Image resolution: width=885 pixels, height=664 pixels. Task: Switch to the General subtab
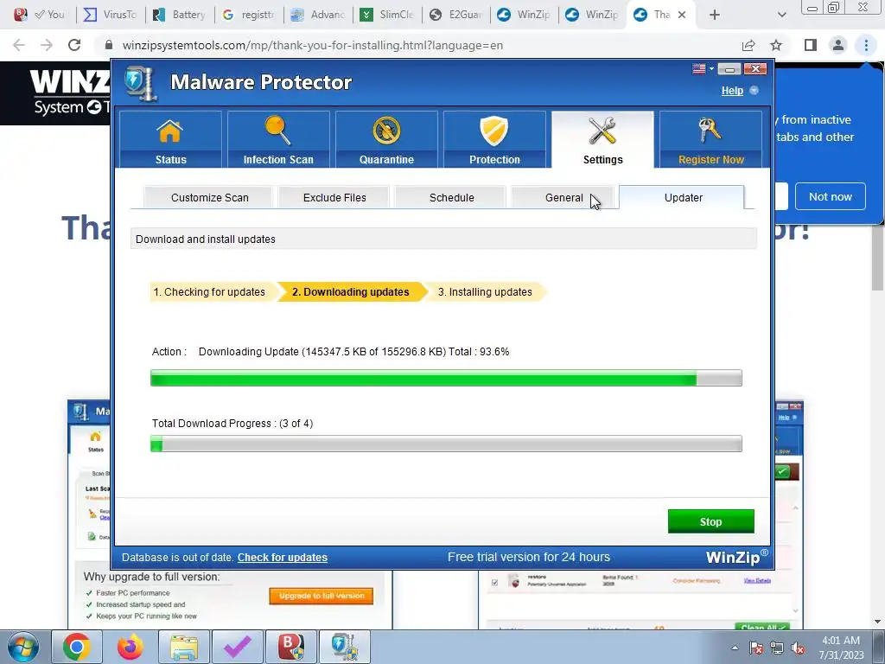563,198
